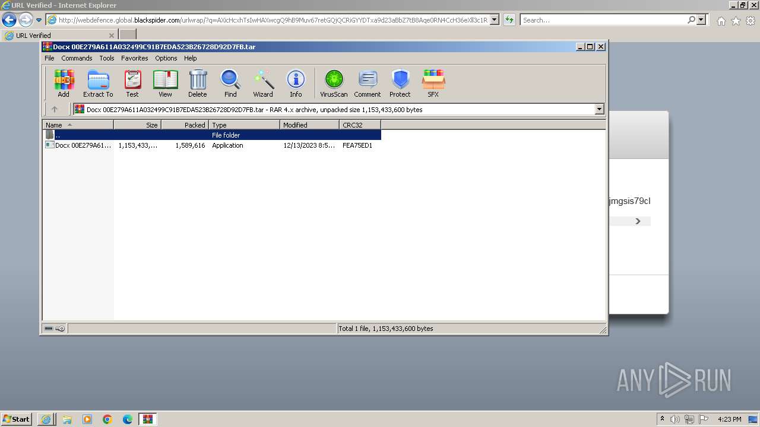Expand the address bar history dropdown

(x=495, y=20)
